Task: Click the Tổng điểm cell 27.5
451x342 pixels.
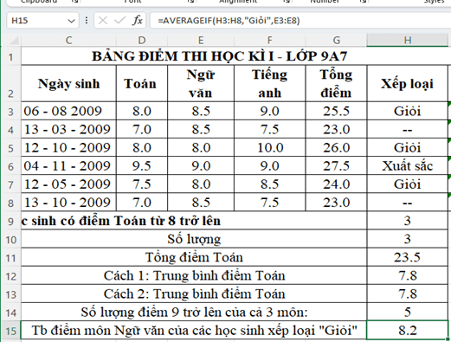Action: (336, 166)
